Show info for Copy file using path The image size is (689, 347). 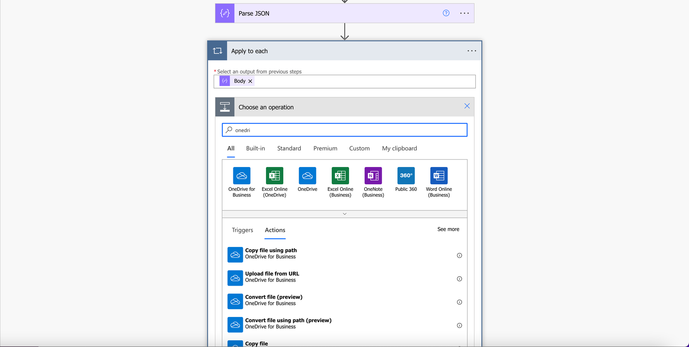(x=459, y=256)
